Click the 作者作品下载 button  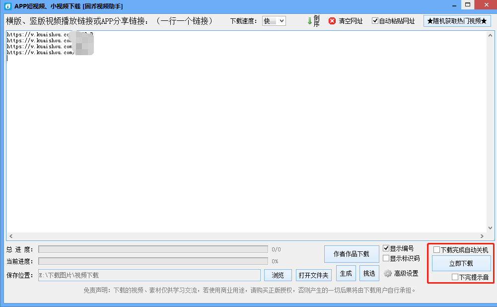click(x=352, y=254)
